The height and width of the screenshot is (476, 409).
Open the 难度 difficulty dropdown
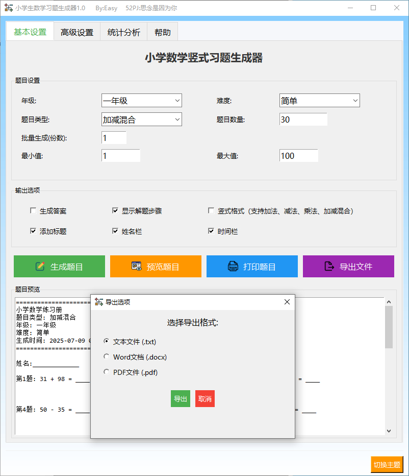320,101
